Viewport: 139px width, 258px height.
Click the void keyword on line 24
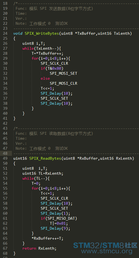[x=18, y=34]
